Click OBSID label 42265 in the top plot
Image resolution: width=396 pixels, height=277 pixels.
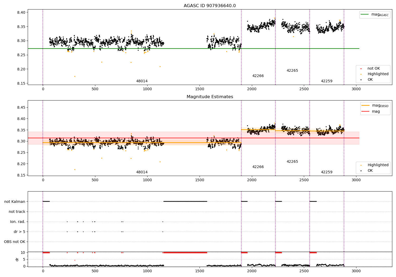[x=292, y=71]
